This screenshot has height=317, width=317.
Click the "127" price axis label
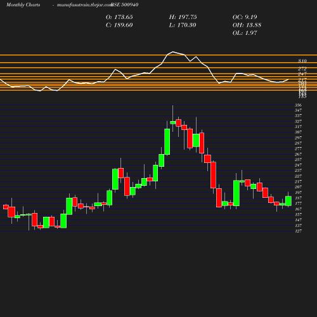coord(298,231)
